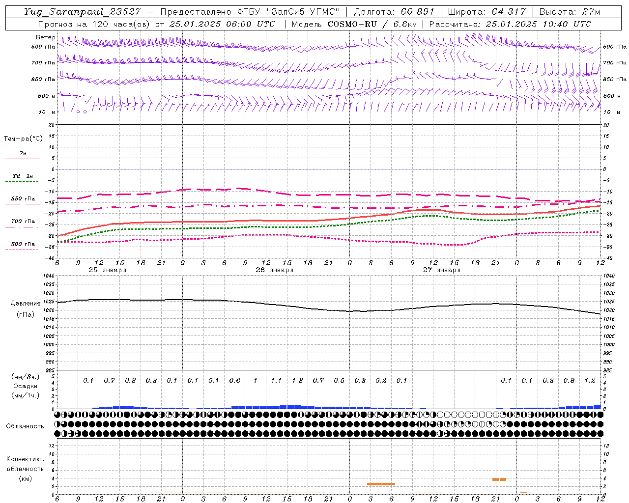Click the '25 января' date label
629x503 pixels.
coord(108,270)
